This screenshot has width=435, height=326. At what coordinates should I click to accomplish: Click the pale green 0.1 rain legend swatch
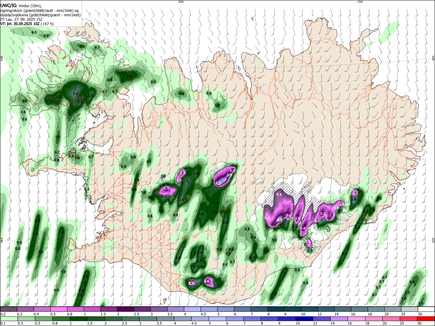[x=9, y=318]
